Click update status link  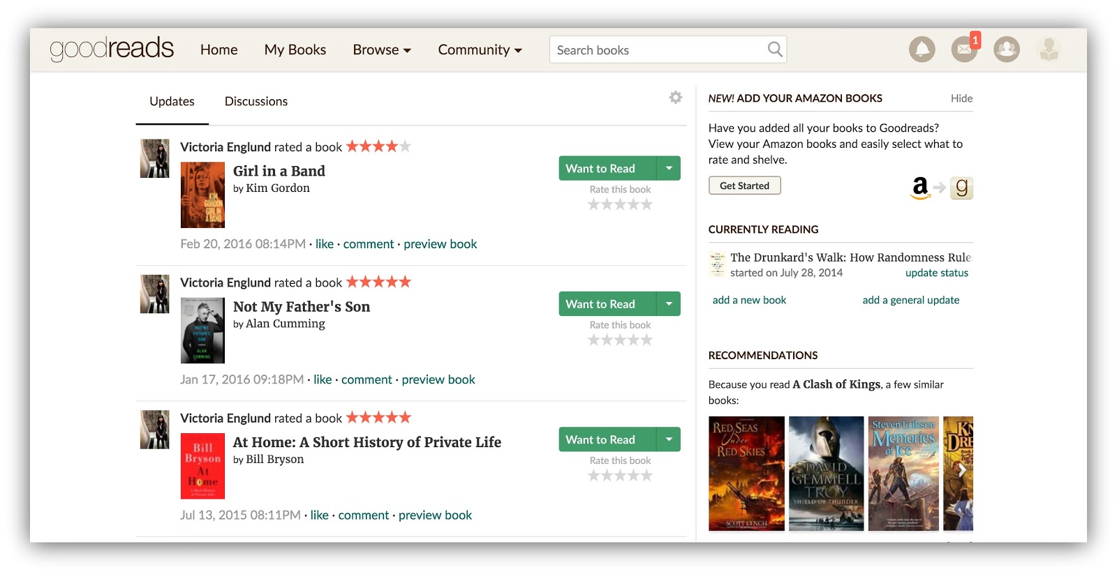point(937,273)
